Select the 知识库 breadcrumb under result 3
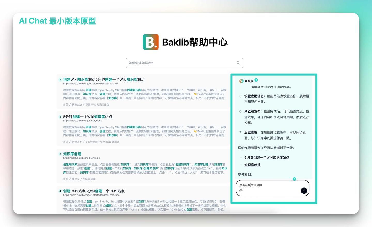 (x=75, y=179)
